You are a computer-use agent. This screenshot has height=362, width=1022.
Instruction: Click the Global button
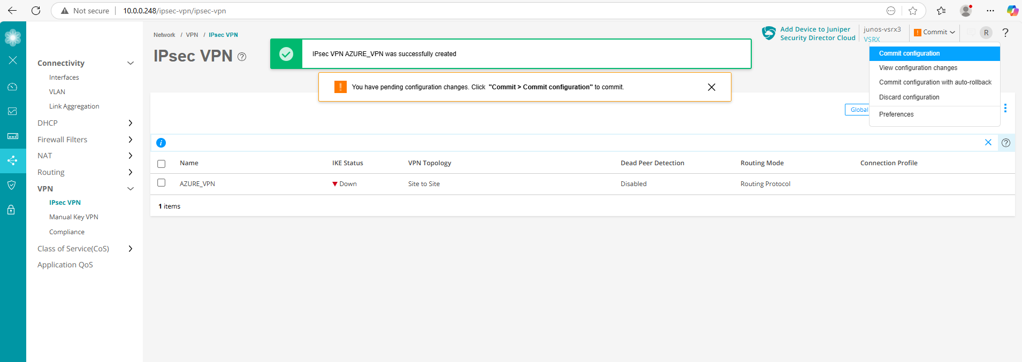[x=857, y=110]
